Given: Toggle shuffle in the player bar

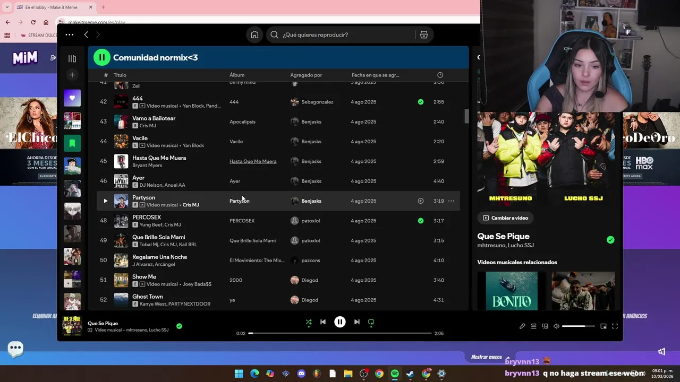Looking at the screenshot, I should pyautogui.click(x=309, y=322).
